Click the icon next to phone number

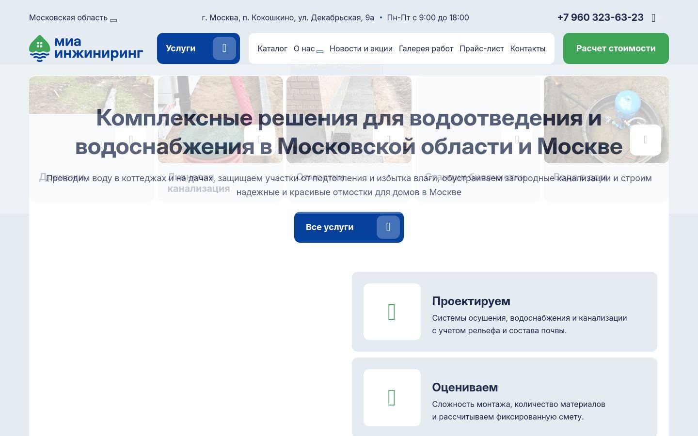coord(653,18)
